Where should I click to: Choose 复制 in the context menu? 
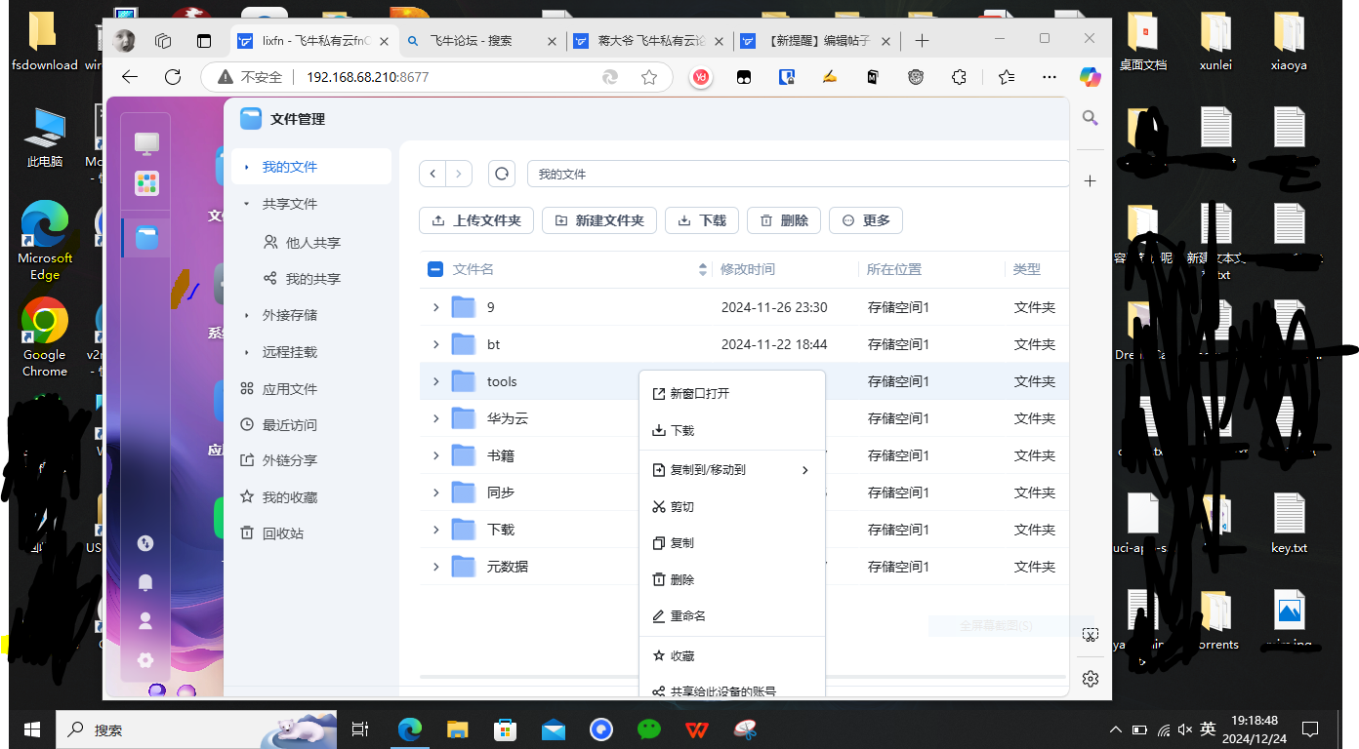[x=732, y=543]
